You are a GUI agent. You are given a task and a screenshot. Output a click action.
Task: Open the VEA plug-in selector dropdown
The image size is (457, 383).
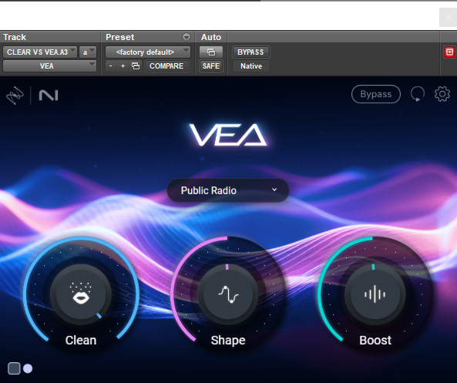[49, 66]
